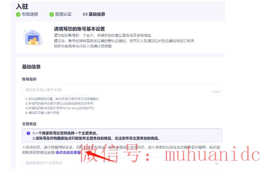This screenshot has width=266, height=169.
Task: Click the 账号名称 label
Action: pyautogui.click(x=29, y=79)
